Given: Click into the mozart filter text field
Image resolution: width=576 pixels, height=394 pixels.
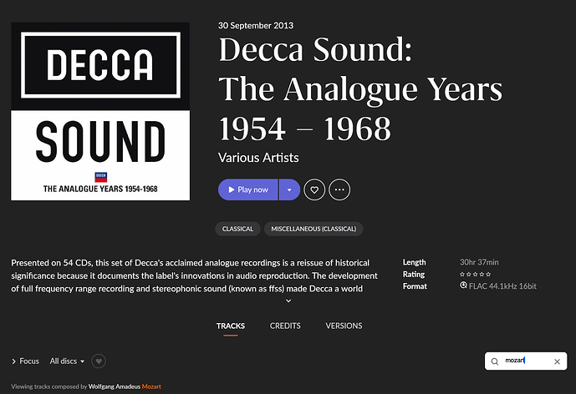Looking at the screenshot, I should (526, 361).
